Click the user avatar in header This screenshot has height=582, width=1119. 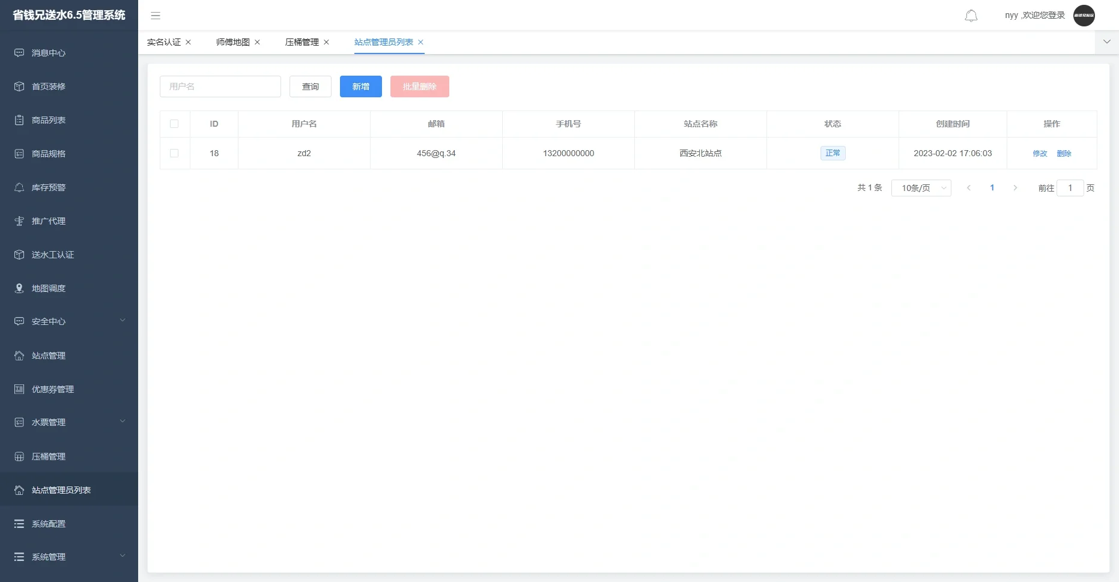pyautogui.click(x=1084, y=16)
